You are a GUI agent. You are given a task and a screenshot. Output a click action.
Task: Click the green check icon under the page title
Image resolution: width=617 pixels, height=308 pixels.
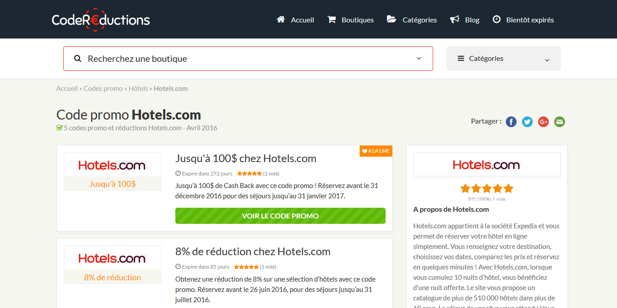(59, 128)
